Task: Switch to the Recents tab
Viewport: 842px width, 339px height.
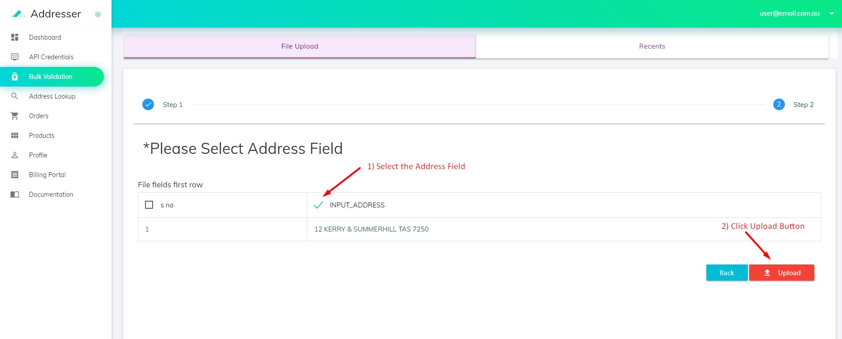Action: (x=652, y=46)
